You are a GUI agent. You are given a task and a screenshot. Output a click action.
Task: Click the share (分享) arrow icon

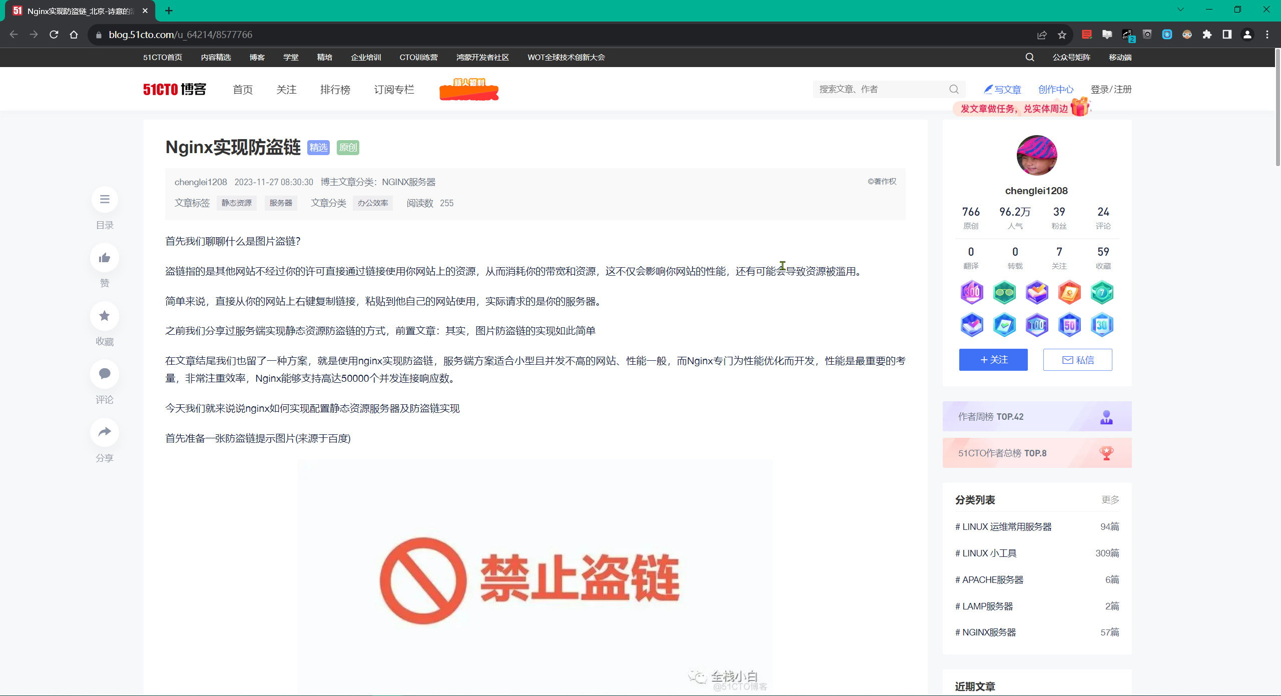tap(105, 432)
